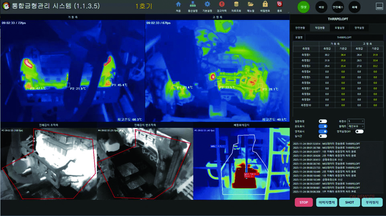Click the 비밀번호 padlock icon
The width and height of the screenshot is (386, 216).
coord(265,5)
